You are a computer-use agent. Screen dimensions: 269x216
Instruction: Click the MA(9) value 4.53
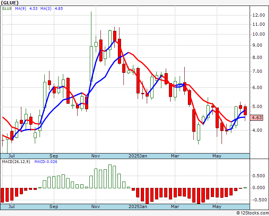click(34, 9)
